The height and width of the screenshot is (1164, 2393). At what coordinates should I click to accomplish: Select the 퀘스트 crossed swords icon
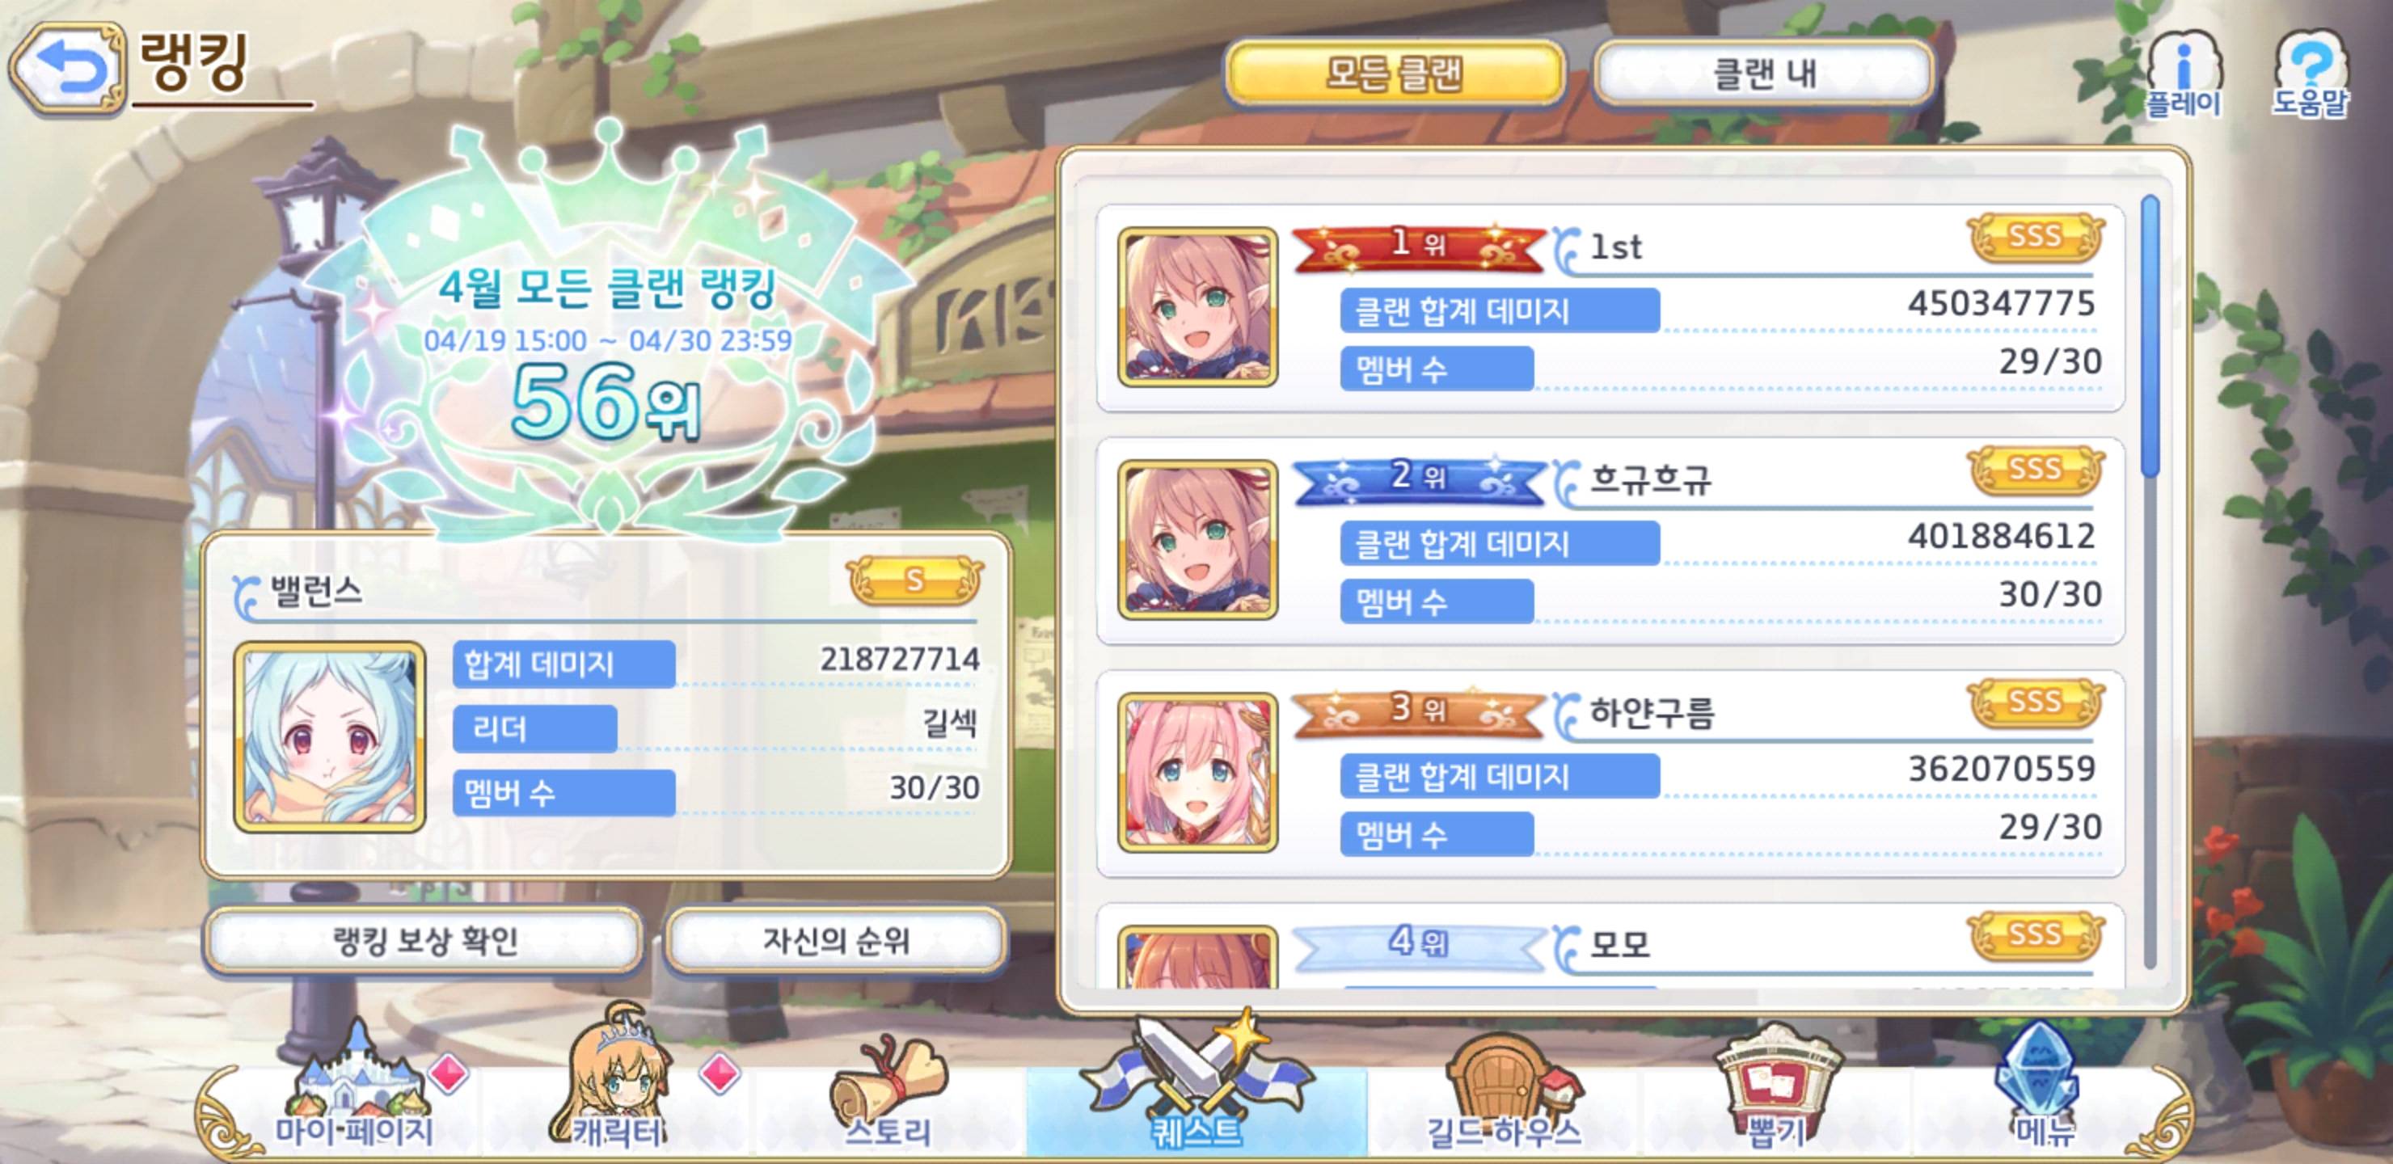(x=1196, y=1082)
